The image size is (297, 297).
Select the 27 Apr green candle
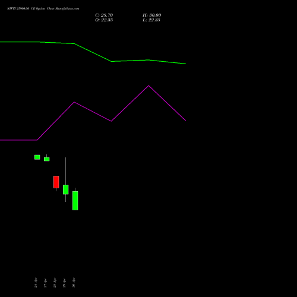coord(46,159)
